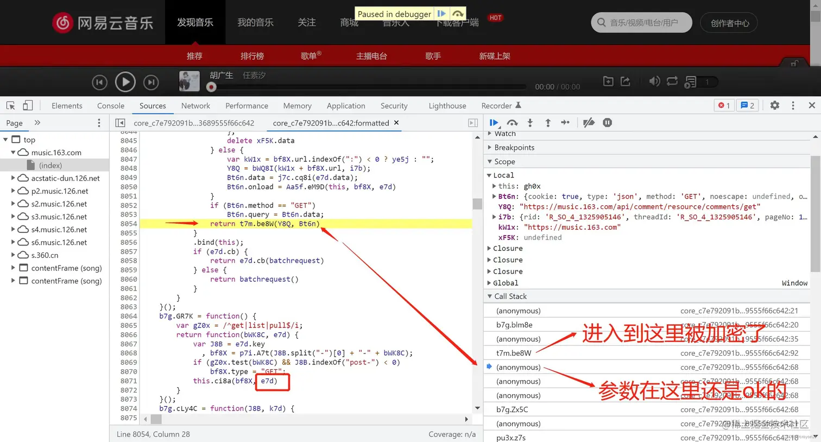The height and width of the screenshot is (442, 821).
Task: Open the Lighthouse tab
Action: point(447,105)
